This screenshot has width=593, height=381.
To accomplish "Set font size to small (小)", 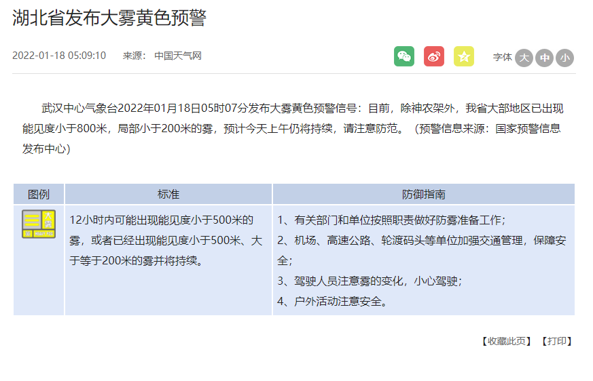I will (x=564, y=58).
